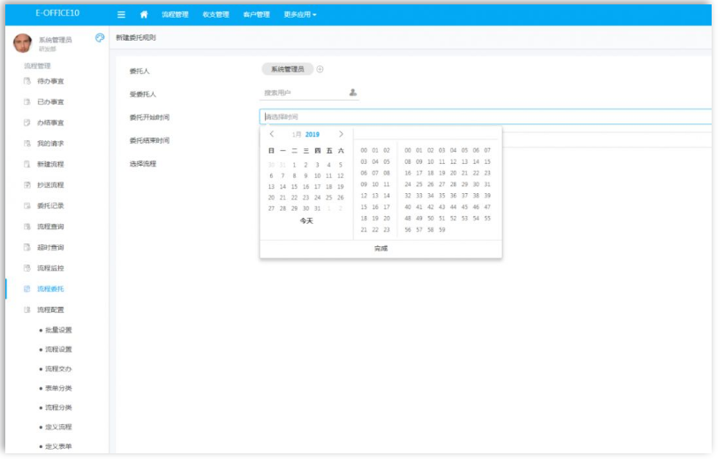Toggle the hamburger menu icon in the top bar
Image resolution: width=724 pixels, height=463 pixels.
[x=122, y=15]
